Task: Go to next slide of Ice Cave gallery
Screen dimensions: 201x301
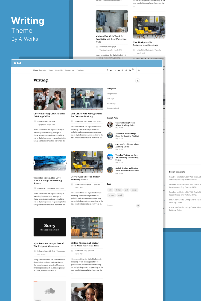Action: pos(66,163)
